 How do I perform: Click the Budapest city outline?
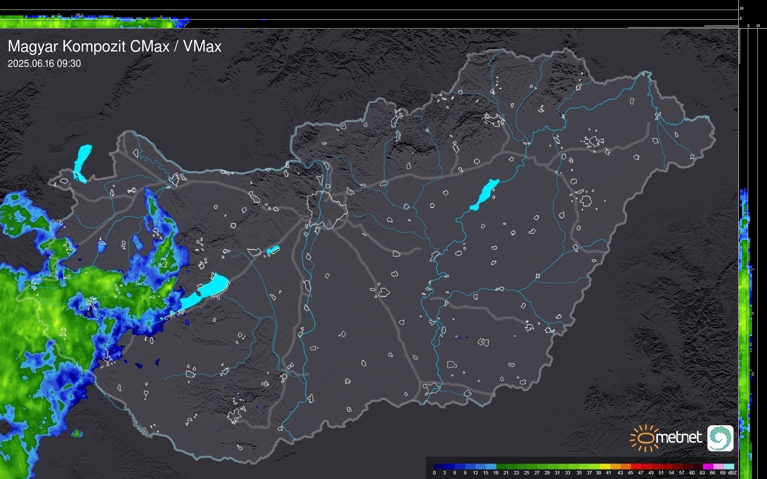pyautogui.click(x=327, y=209)
